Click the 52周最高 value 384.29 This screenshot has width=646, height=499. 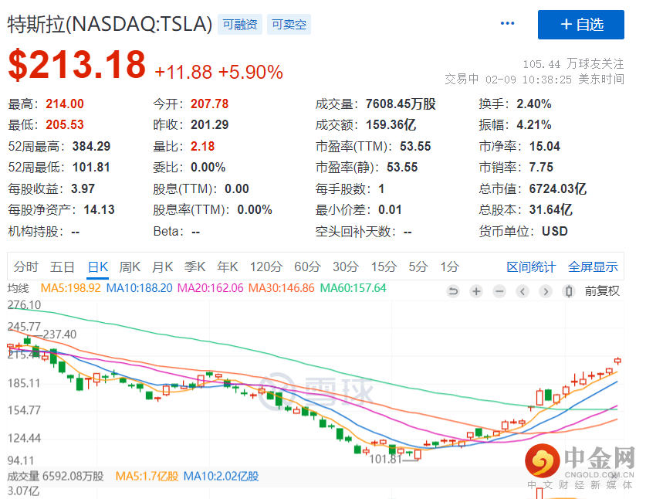pyautogui.click(x=92, y=147)
